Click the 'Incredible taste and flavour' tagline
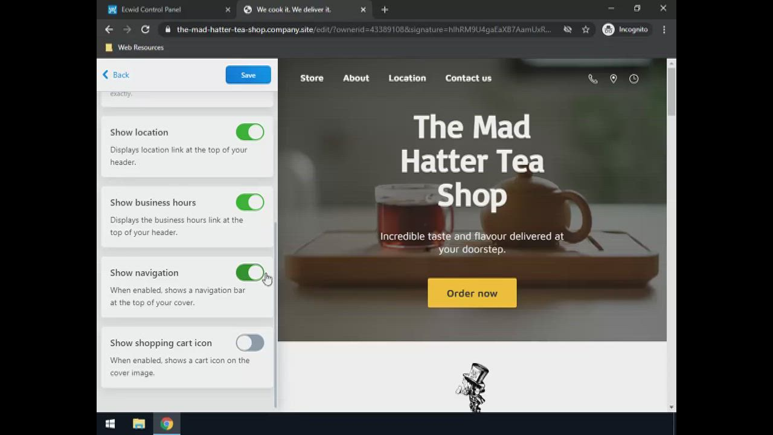 click(x=472, y=242)
